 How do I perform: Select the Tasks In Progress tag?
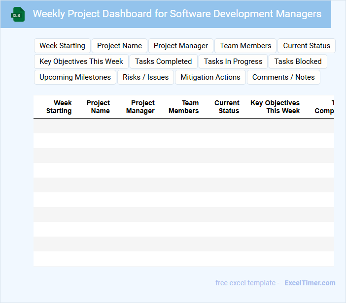pyautogui.click(x=233, y=61)
